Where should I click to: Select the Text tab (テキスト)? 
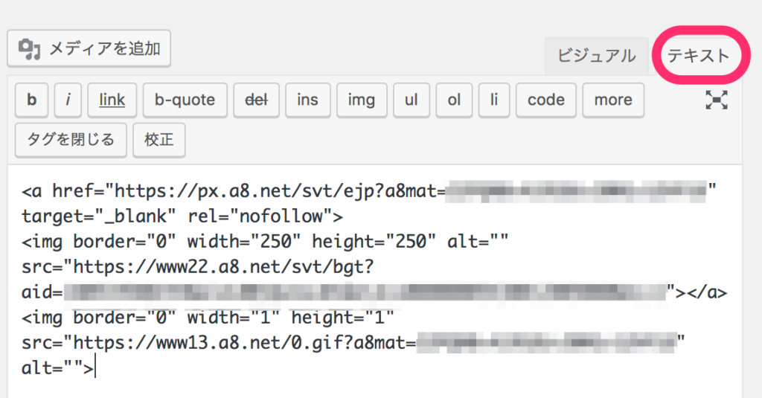click(x=698, y=56)
